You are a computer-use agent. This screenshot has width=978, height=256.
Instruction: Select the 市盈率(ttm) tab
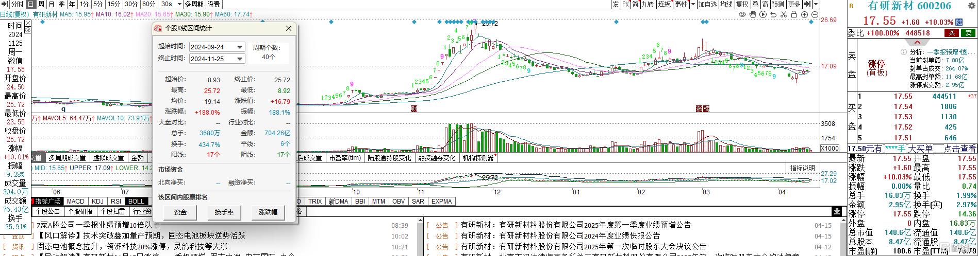pos(345,158)
